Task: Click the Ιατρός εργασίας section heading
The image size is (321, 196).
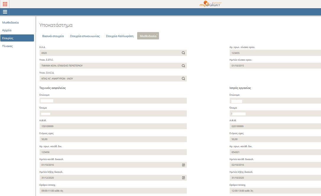Action: [x=240, y=88]
